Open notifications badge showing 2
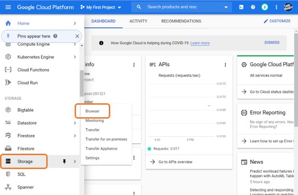This screenshot has width=298, height=195. (265, 7)
